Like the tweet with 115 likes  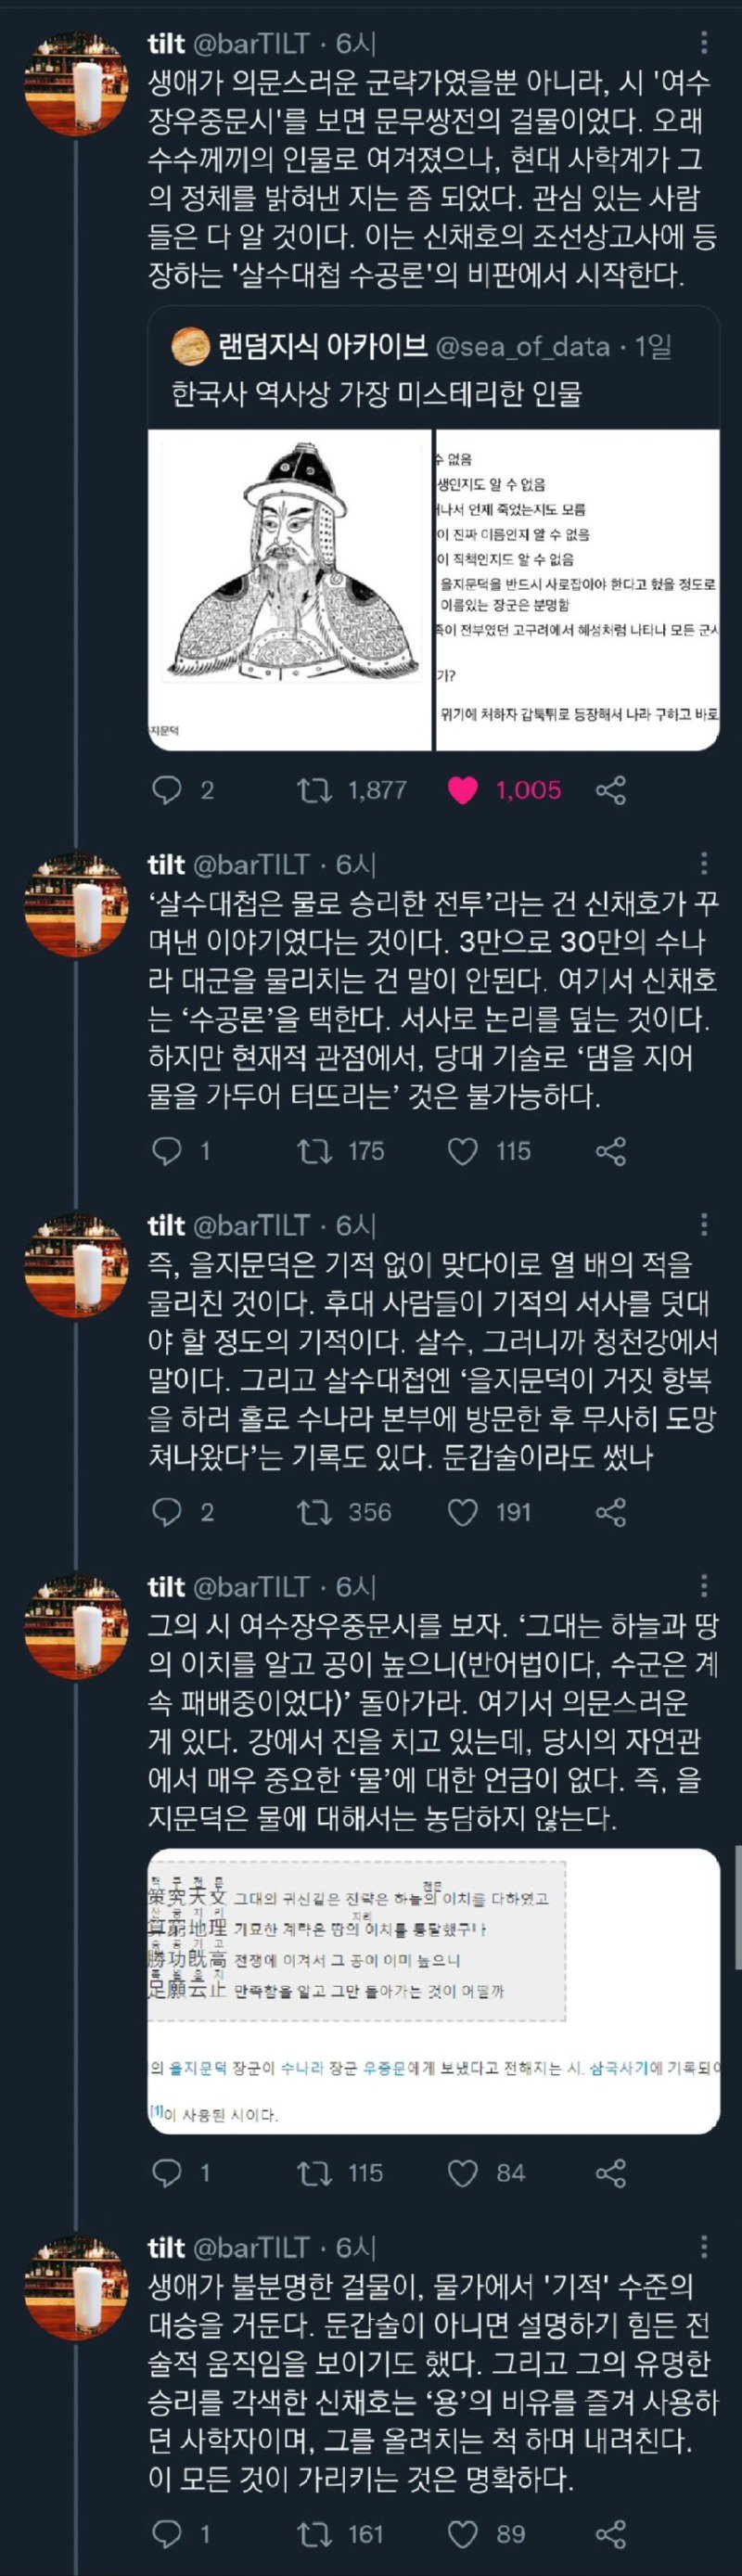click(463, 1151)
